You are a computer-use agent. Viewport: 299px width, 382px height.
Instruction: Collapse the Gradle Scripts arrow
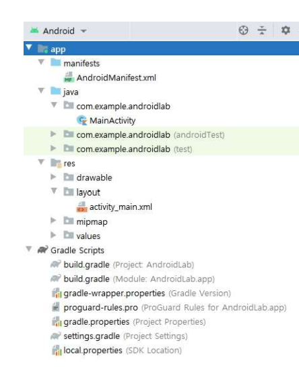pos(29,249)
